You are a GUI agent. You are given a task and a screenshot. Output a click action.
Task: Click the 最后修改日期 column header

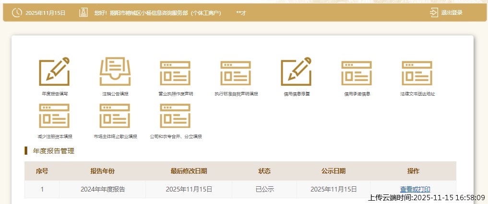[189, 171]
